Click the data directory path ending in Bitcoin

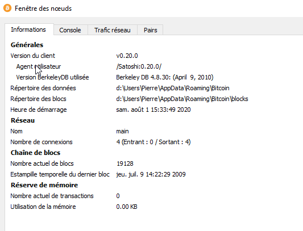tap(173, 88)
